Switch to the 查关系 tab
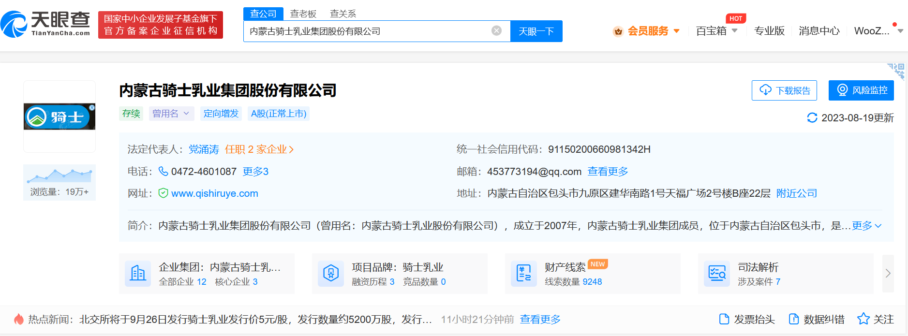Image resolution: width=908 pixels, height=336 pixels. [343, 14]
